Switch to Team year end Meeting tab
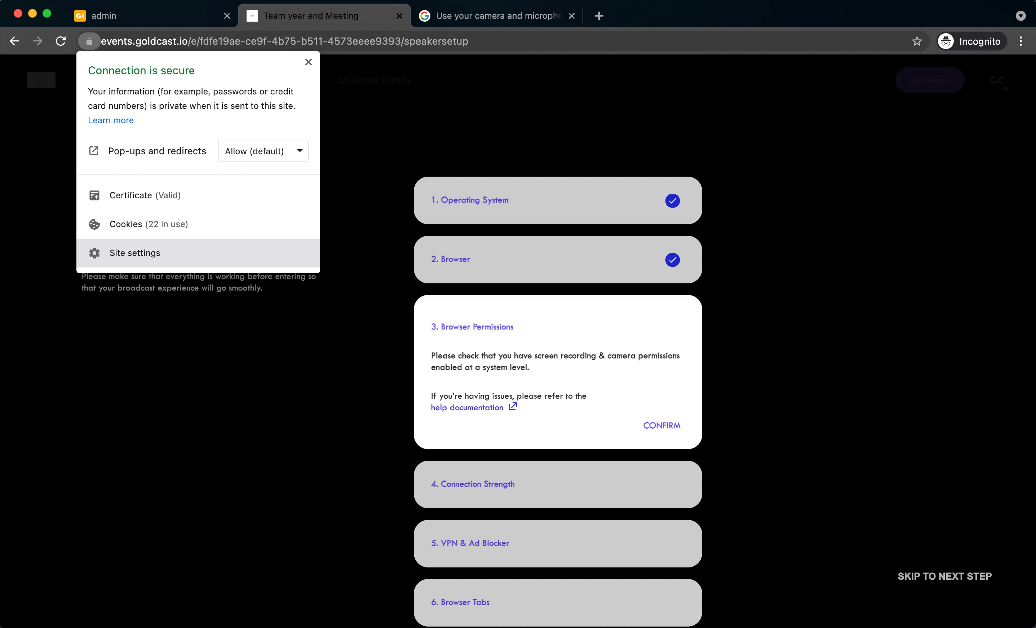1036x628 pixels. click(324, 16)
